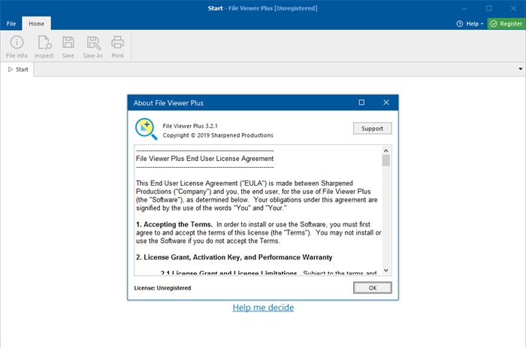This screenshot has height=361, width=526.
Task: Click the '1. Accepting the Terms.' heading
Action: point(174,224)
